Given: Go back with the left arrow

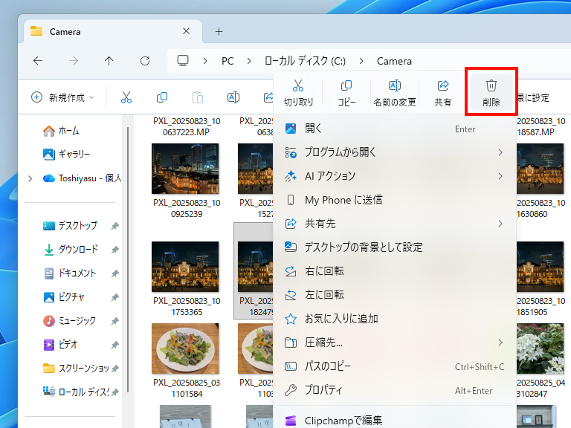Looking at the screenshot, I should [x=38, y=61].
